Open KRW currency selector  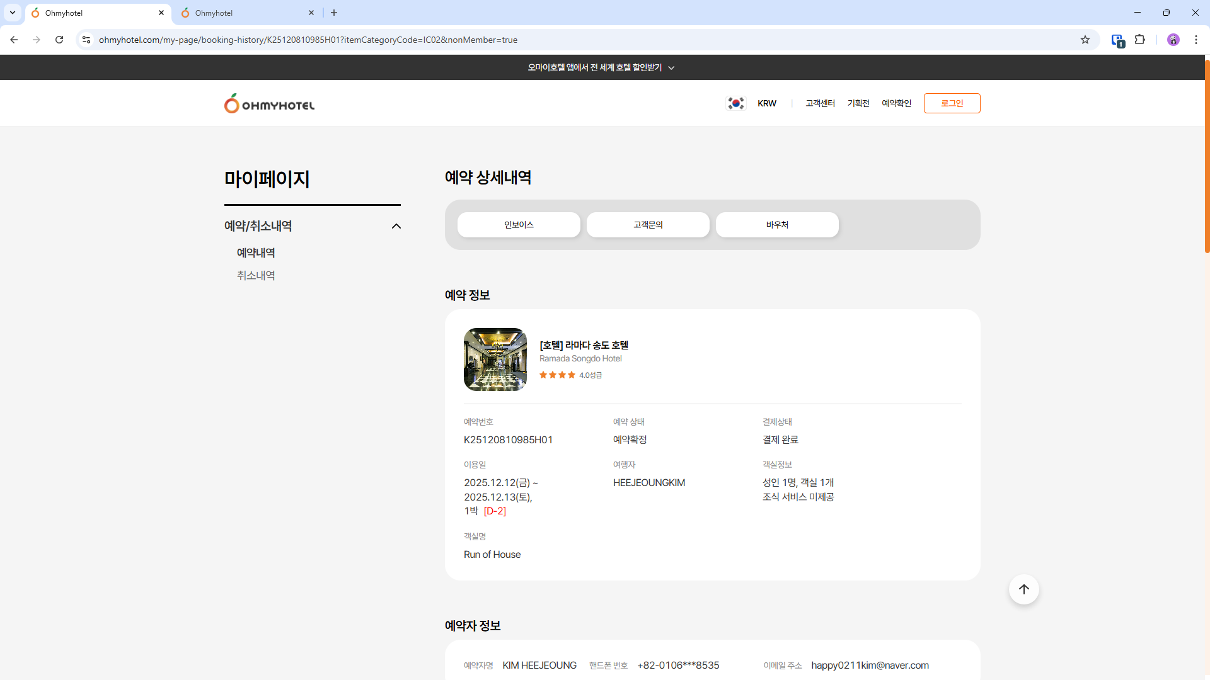[x=766, y=103]
